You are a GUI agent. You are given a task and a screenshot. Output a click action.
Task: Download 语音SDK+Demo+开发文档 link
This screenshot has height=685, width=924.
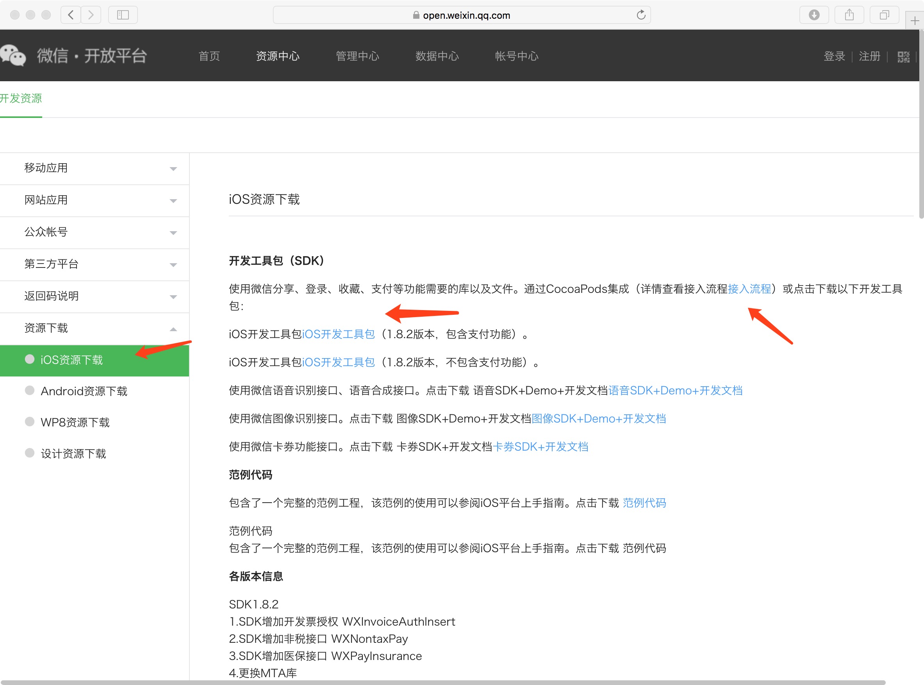(x=675, y=391)
